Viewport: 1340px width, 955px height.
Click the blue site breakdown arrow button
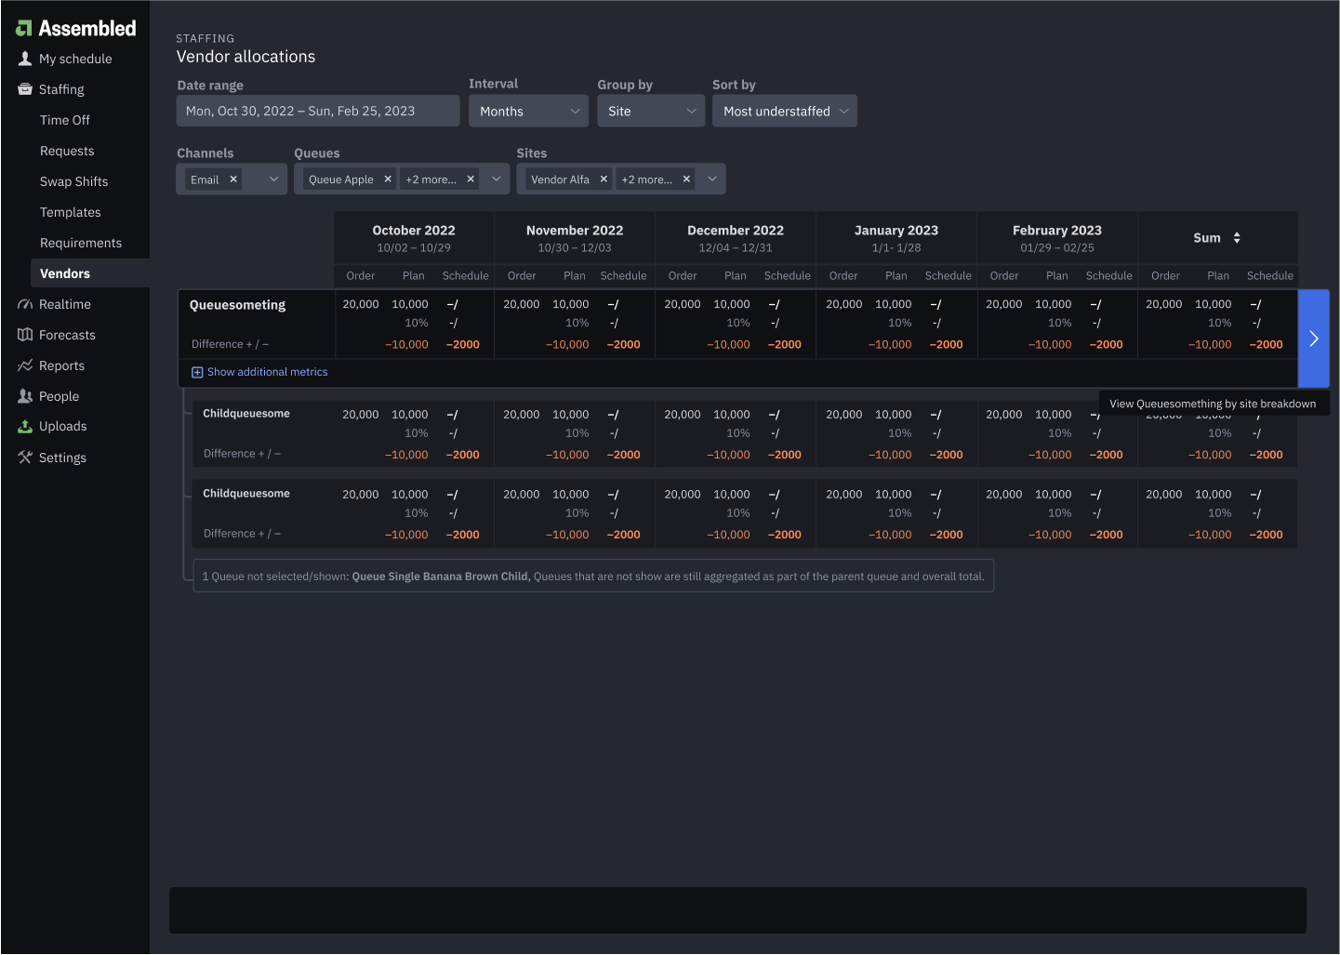(x=1313, y=338)
